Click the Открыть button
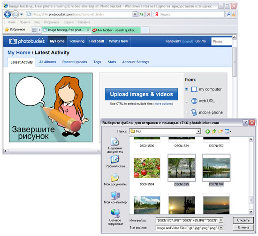258x236 pixels. 243,220
